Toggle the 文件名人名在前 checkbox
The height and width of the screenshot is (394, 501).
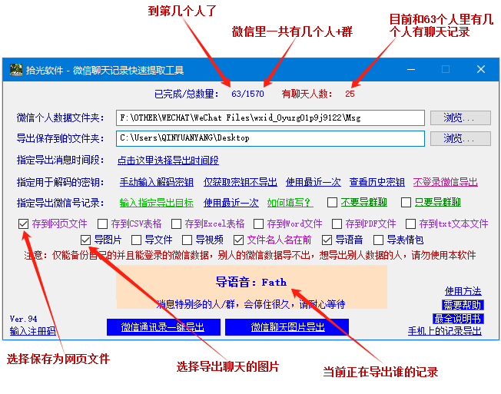(238, 240)
